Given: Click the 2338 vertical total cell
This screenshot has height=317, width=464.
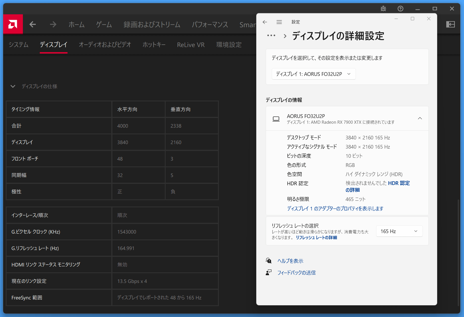Looking at the screenshot, I should [192, 126].
